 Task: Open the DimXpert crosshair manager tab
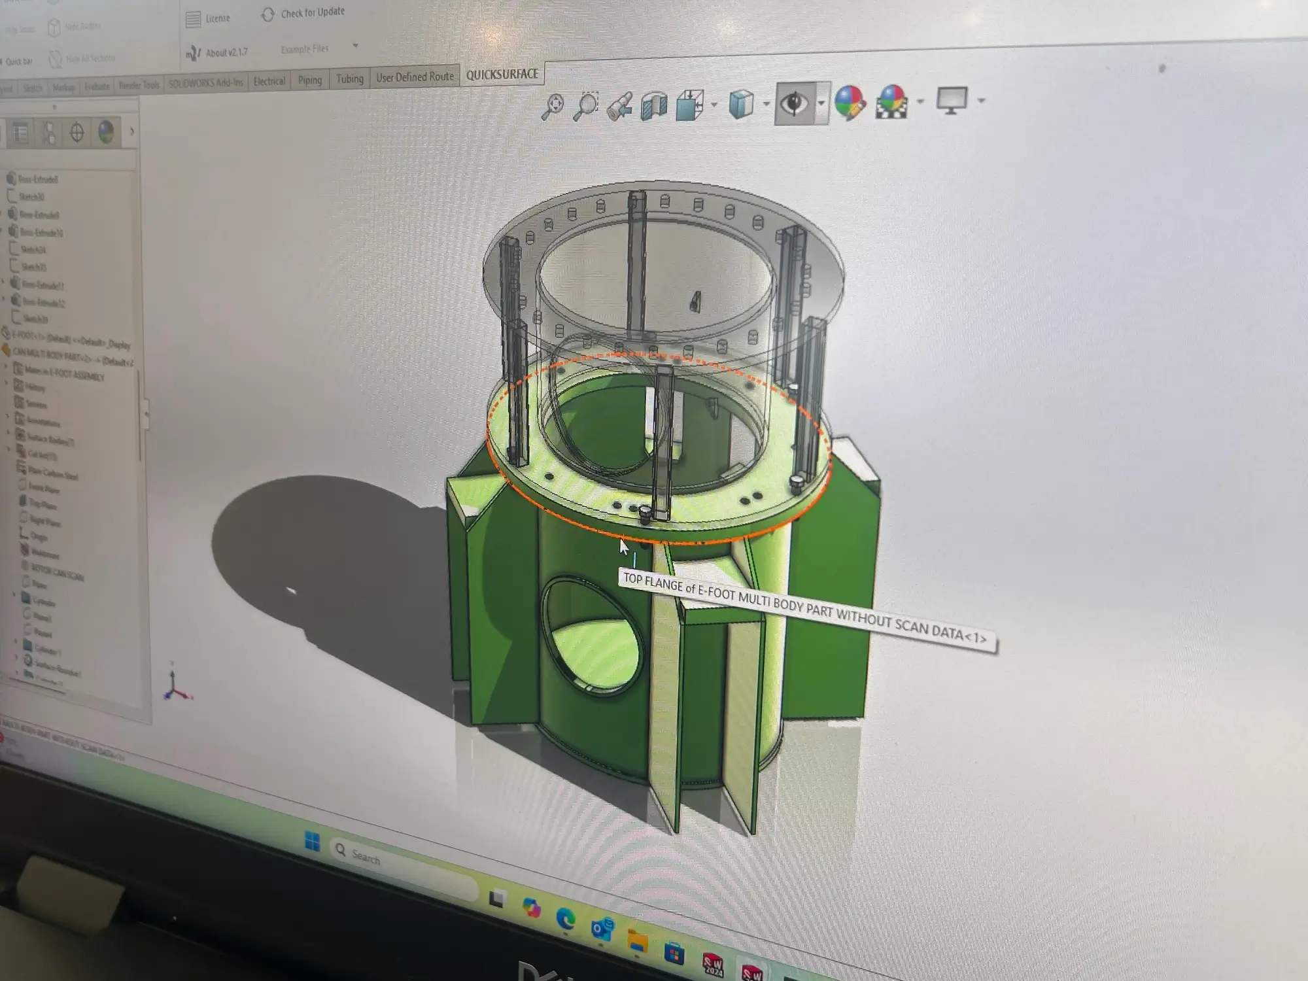tap(77, 133)
